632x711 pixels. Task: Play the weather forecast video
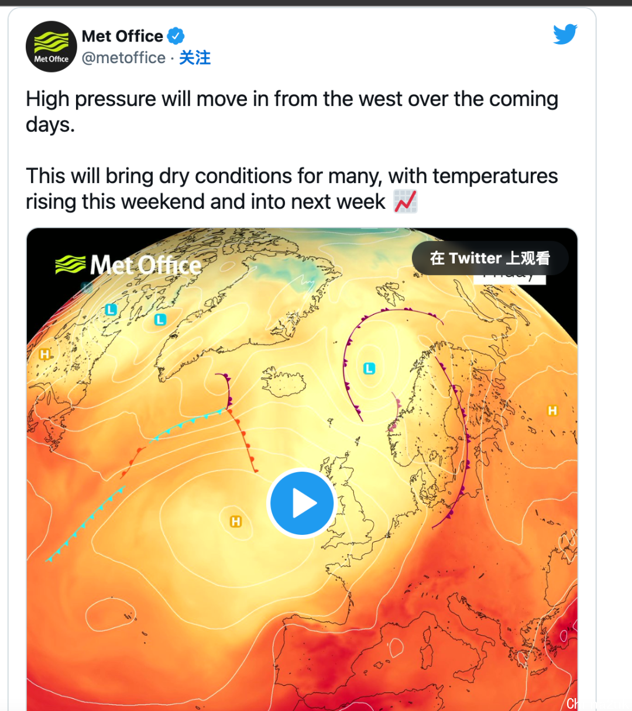(x=302, y=503)
